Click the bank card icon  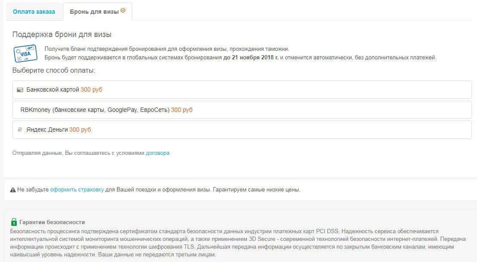click(20, 90)
